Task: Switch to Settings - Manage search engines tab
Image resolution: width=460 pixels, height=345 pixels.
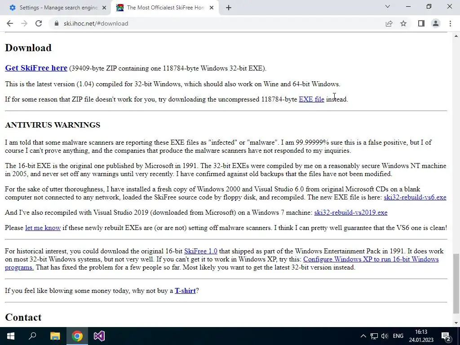Action: [x=55, y=8]
